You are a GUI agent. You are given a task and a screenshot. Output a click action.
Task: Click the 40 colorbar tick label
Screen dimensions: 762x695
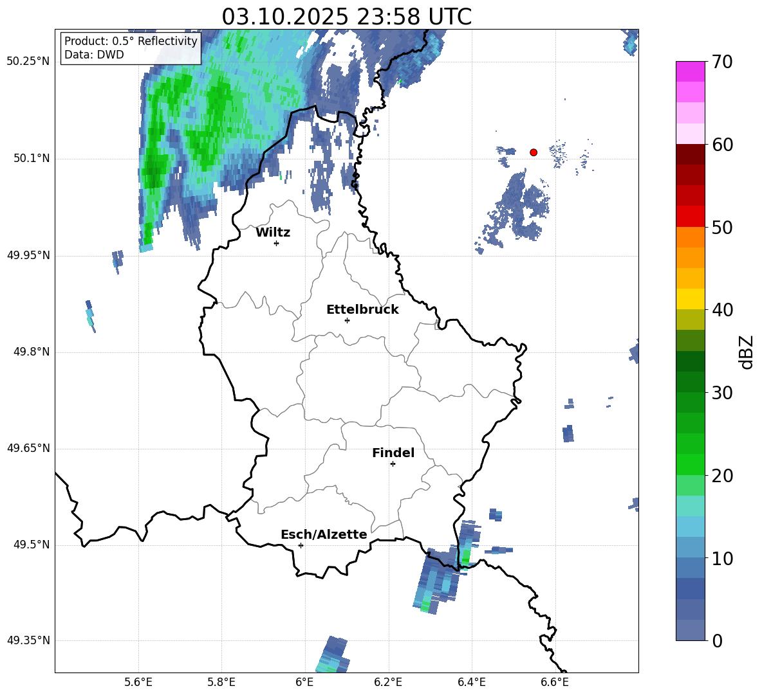pyautogui.click(x=722, y=310)
